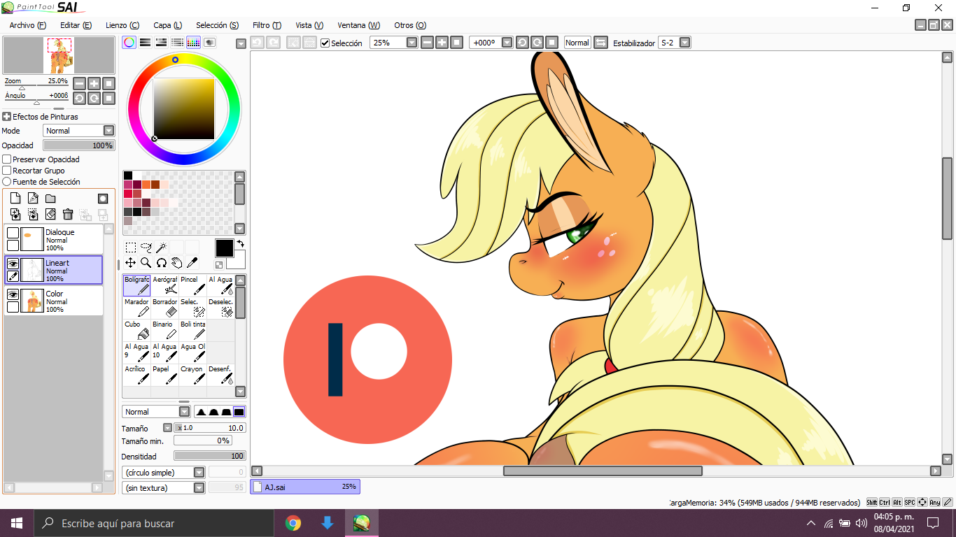Screen dimensions: 956x537
Task: Open the Filtro menu
Action: (x=267, y=25)
